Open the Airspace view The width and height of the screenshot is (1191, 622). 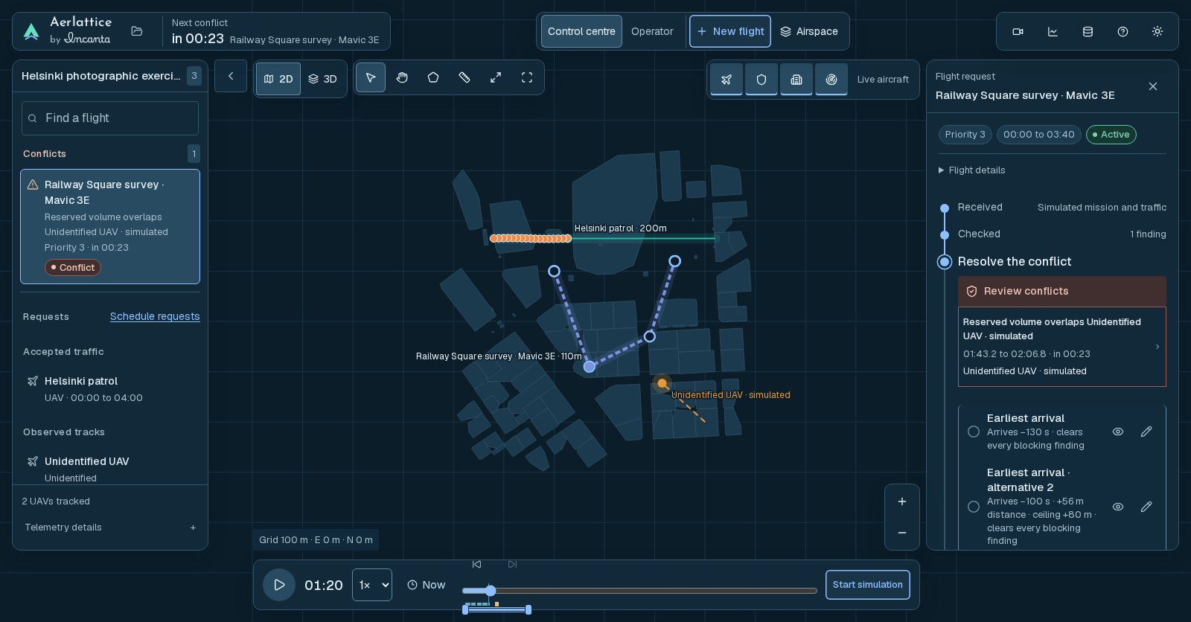point(809,31)
